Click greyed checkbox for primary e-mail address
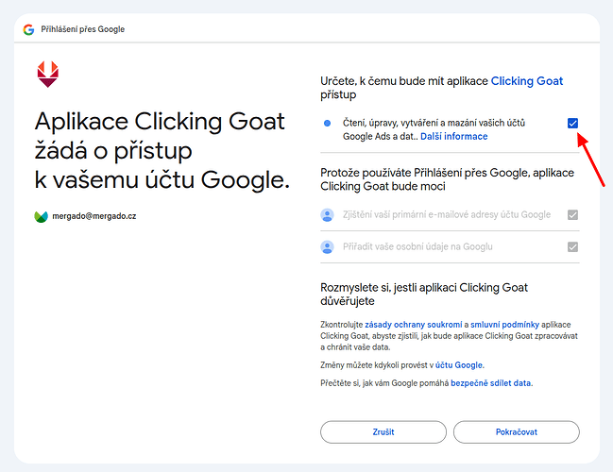The width and height of the screenshot is (613, 472). tap(572, 215)
